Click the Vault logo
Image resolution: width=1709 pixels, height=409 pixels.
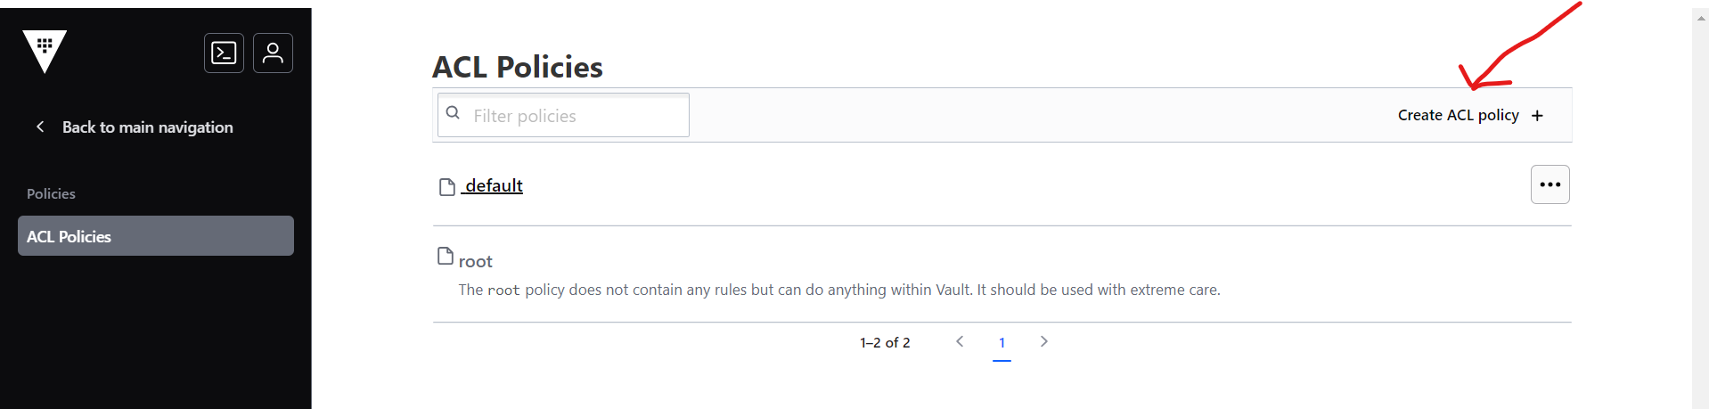[x=45, y=51]
